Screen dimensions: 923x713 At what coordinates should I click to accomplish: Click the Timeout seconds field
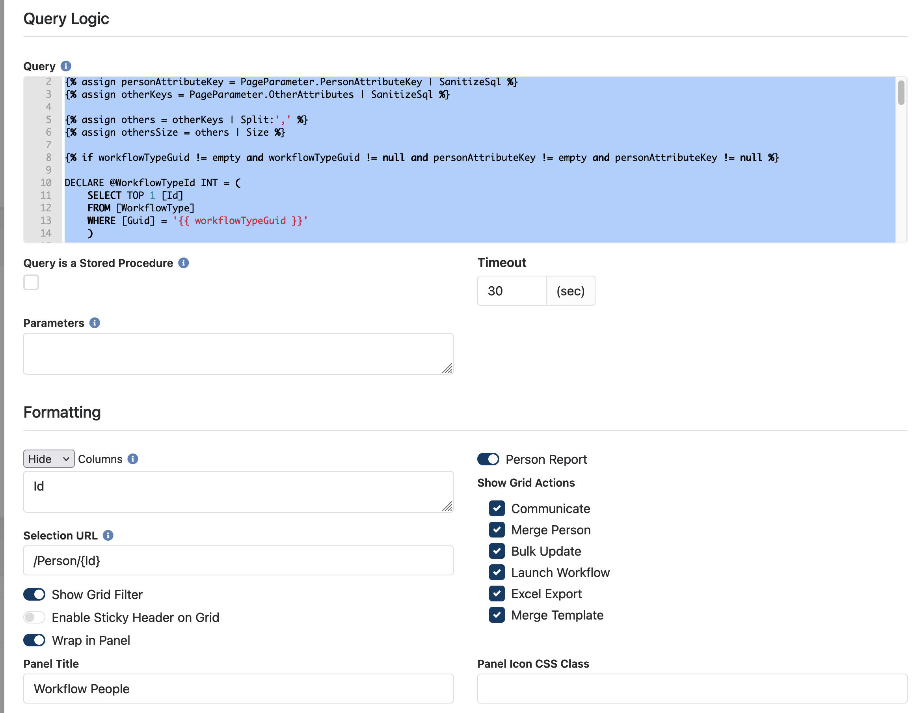512,291
